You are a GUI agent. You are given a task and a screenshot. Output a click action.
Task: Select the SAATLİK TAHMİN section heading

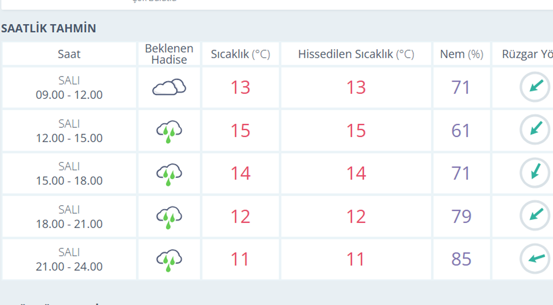click(48, 29)
